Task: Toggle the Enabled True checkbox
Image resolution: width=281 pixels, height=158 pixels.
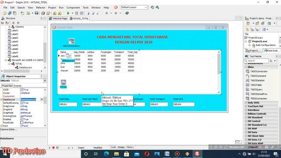Action: tap(22, 119)
